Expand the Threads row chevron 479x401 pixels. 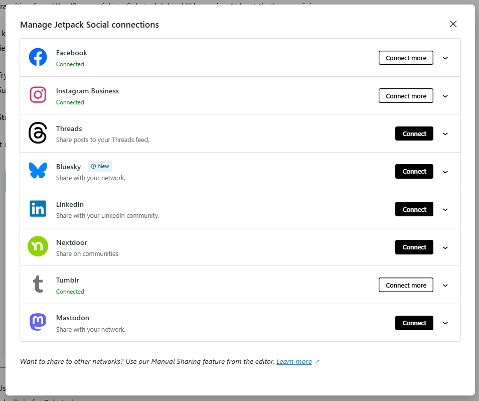pos(445,133)
